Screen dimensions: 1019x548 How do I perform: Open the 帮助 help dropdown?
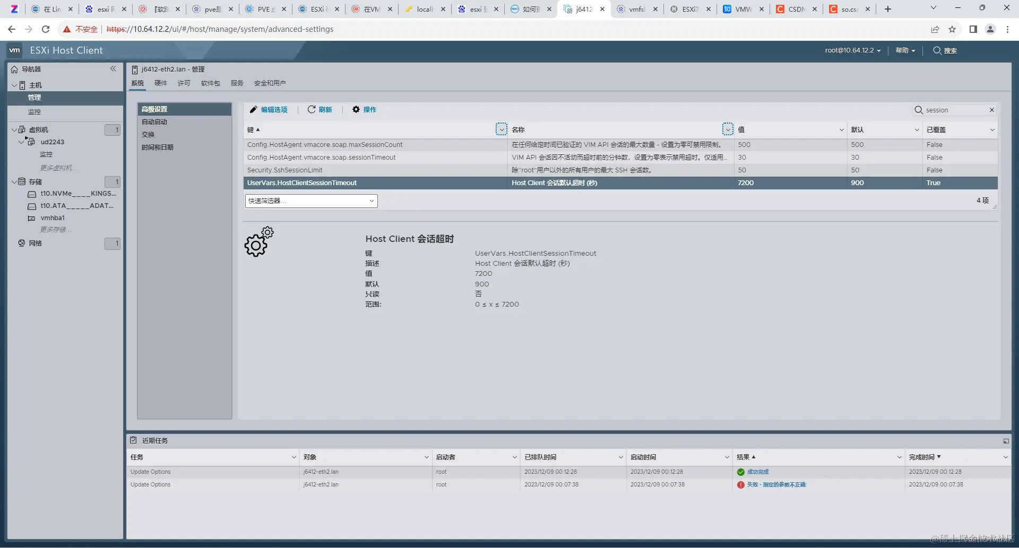(905, 50)
